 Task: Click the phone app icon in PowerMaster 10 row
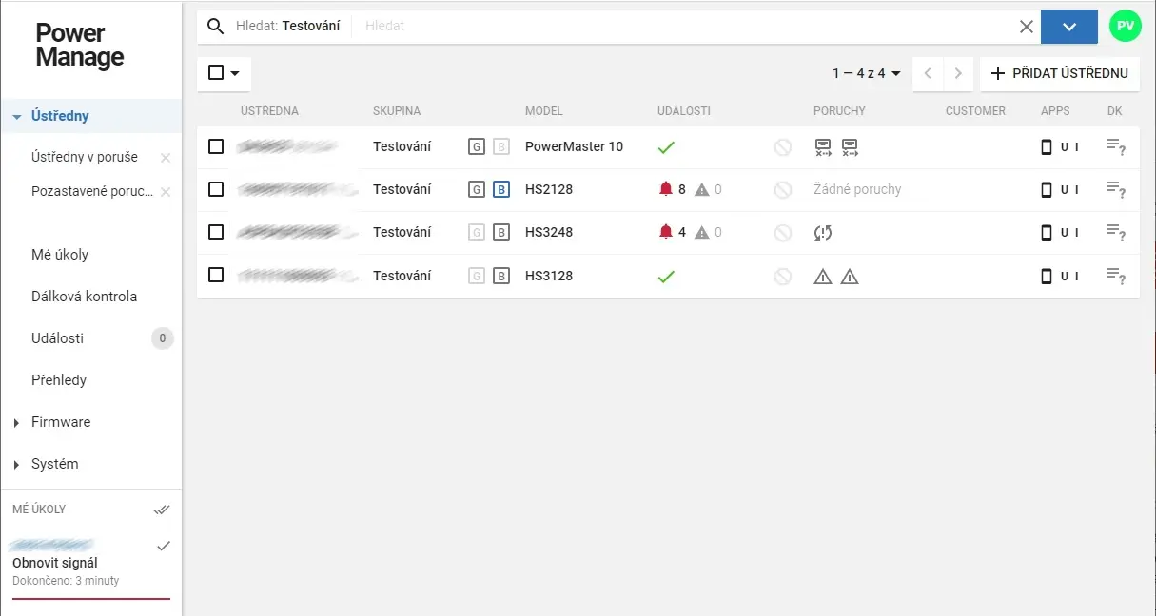(1047, 146)
